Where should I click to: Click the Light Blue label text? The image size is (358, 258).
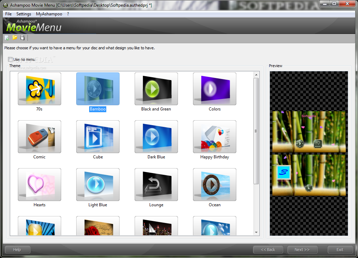(x=98, y=205)
